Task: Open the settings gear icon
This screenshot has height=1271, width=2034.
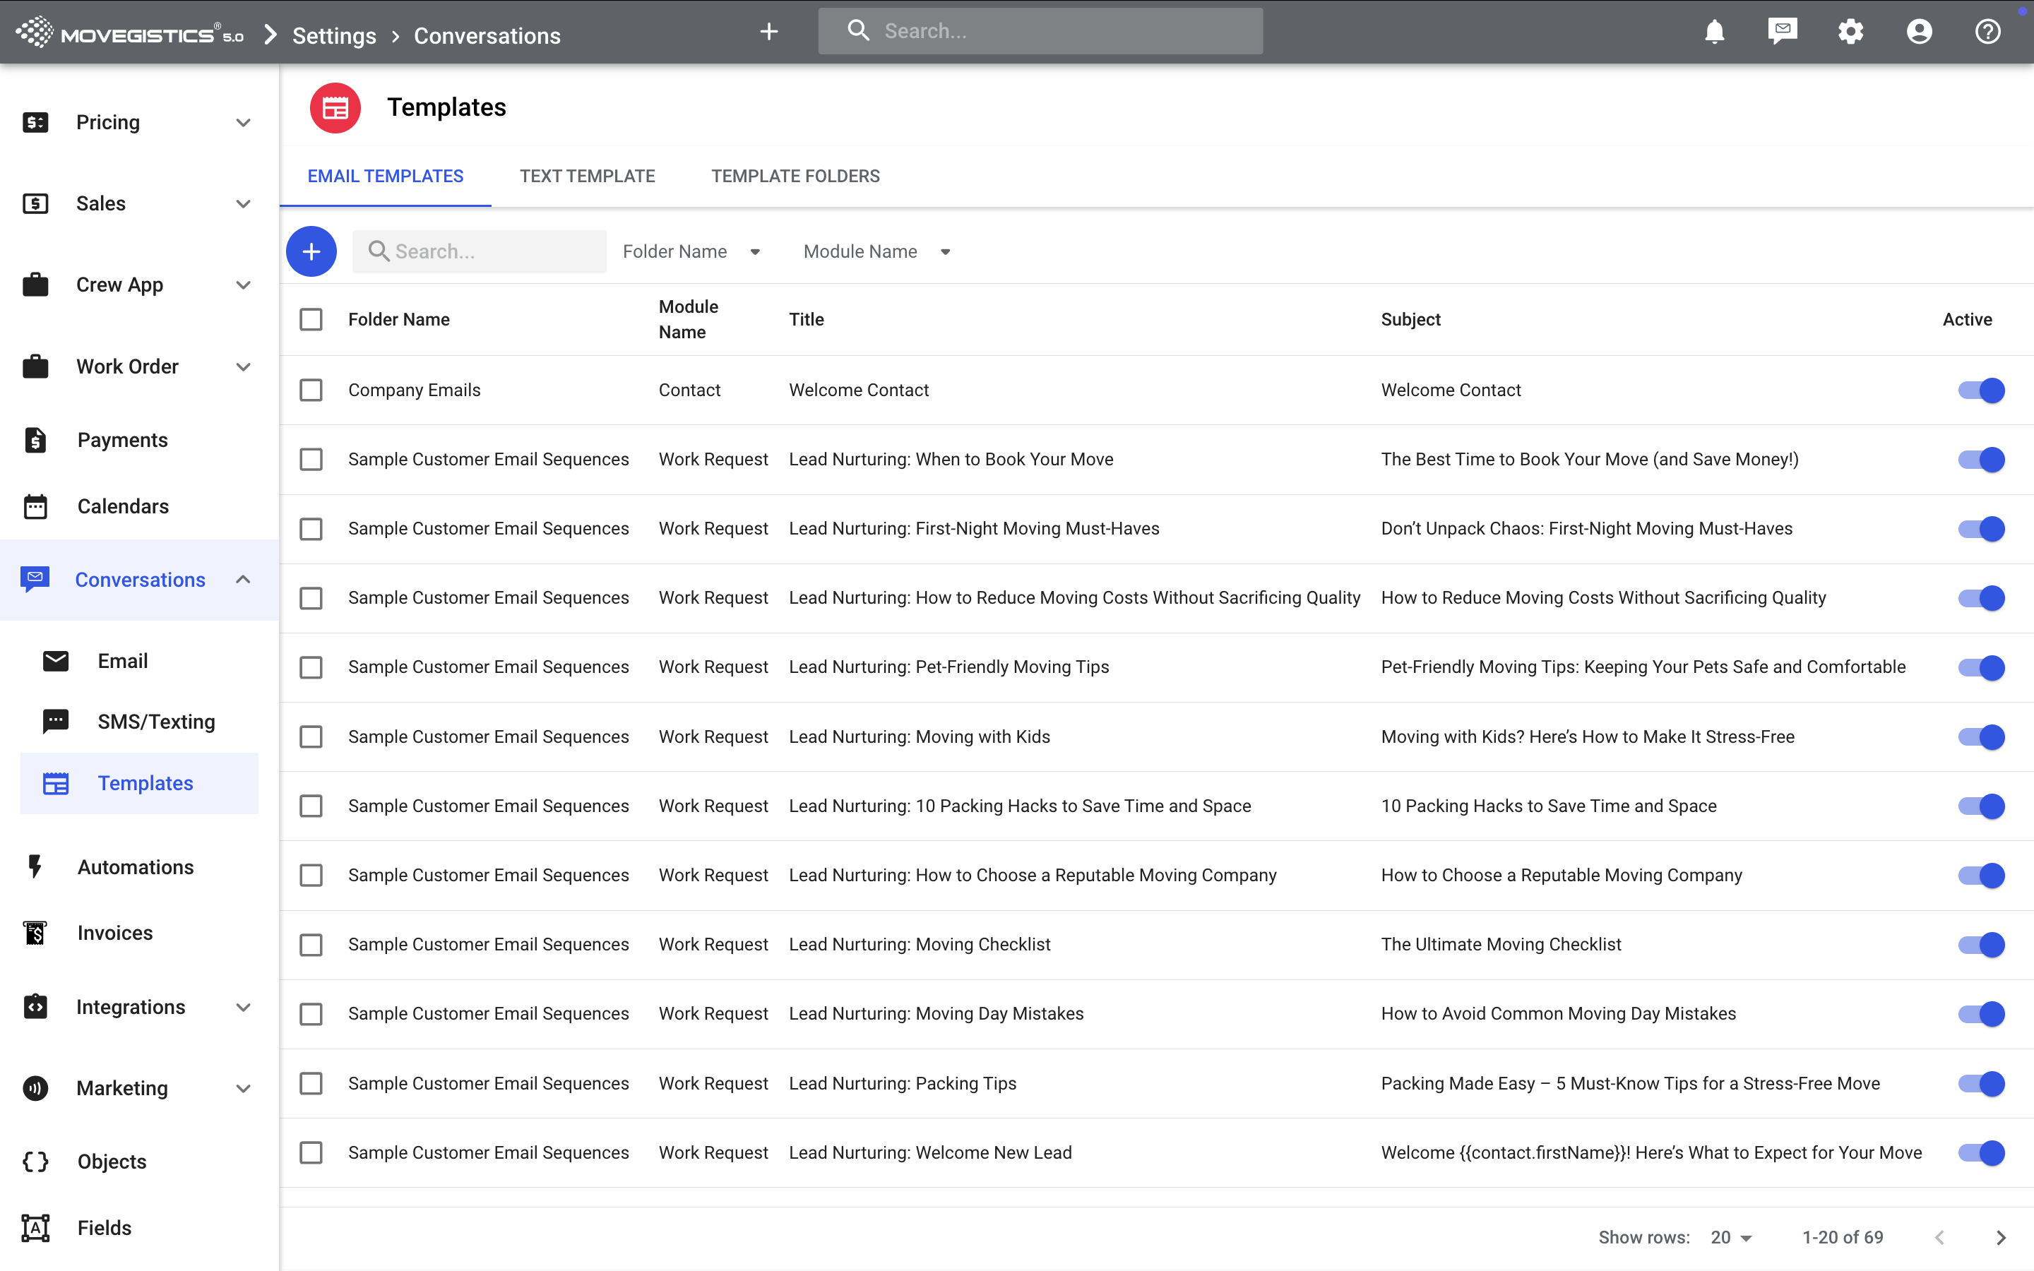Action: (x=1850, y=32)
